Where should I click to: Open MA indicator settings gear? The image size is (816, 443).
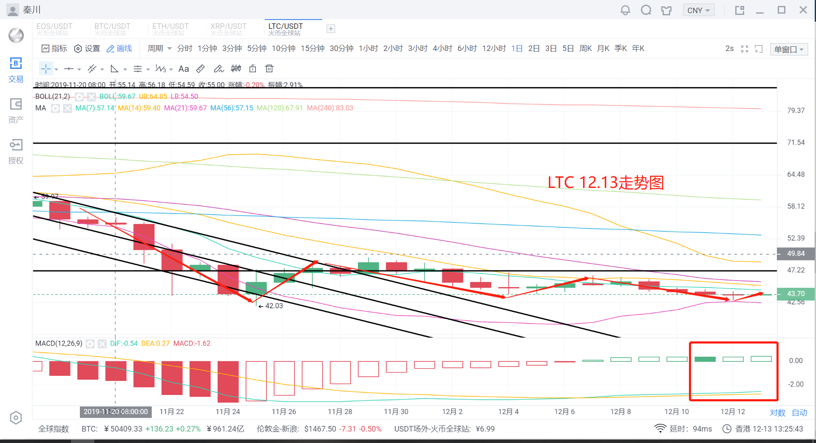click(x=55, y=108)
